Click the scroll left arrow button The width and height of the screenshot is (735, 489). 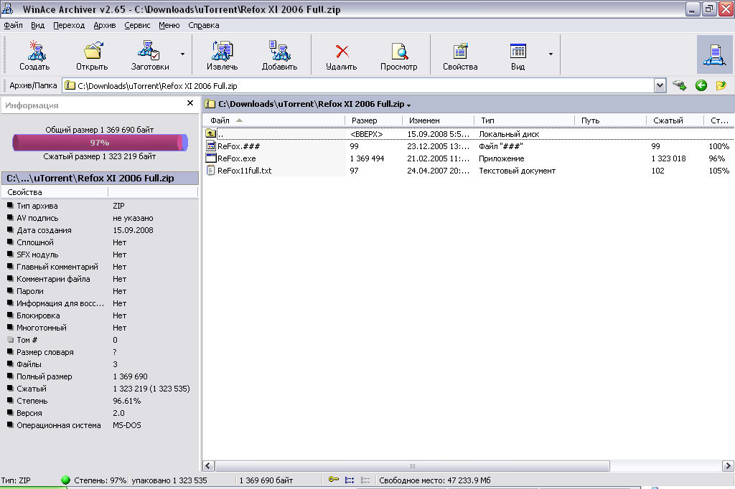pyautogui.click(x=209, y=465)
